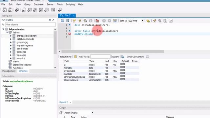The height and width of the screenshot is (118, 210).
Task: Create new stored procedure icon
Action: [41, 10]
